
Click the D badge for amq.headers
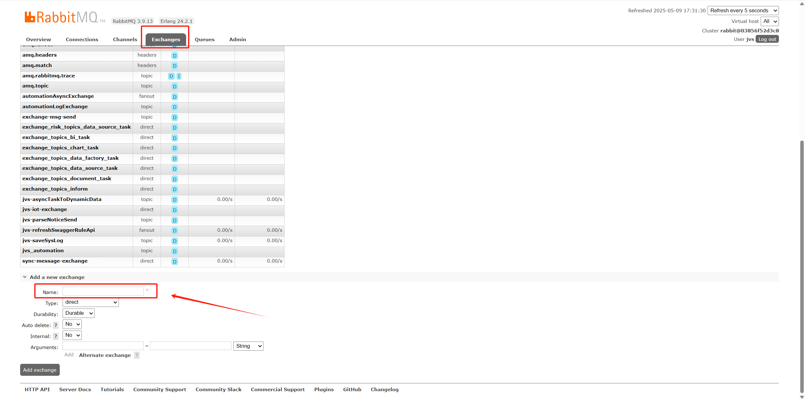click(x=175, y=56)
